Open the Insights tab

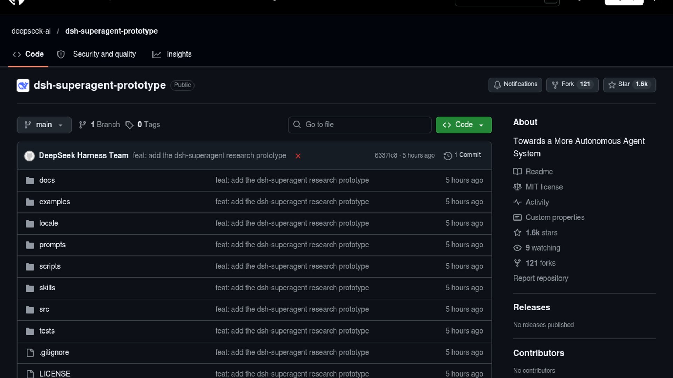(x=172, y=54)
